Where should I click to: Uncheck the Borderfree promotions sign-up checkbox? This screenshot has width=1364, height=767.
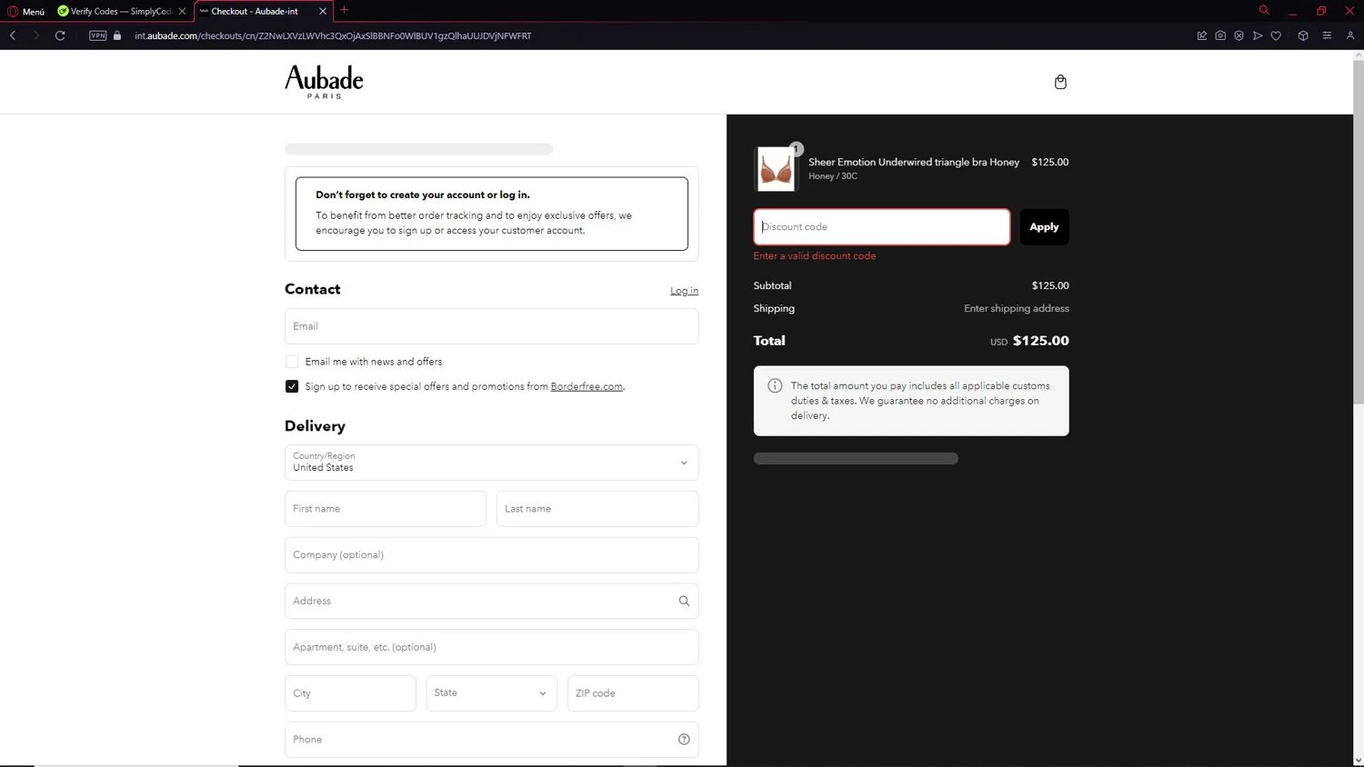tap(292, 386)
